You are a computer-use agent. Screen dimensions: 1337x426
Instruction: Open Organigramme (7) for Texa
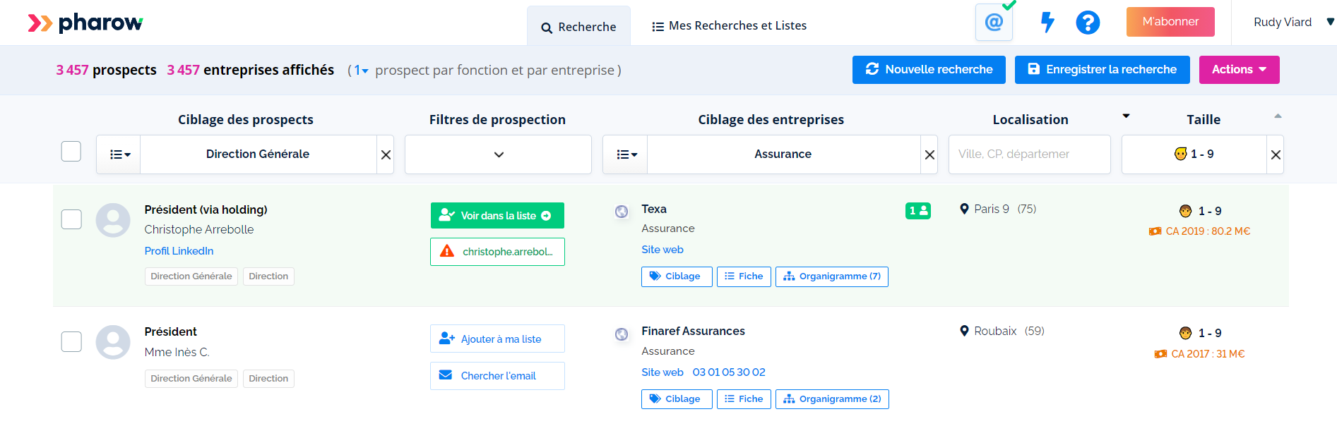pyautogui.click(x=832, y=276)
